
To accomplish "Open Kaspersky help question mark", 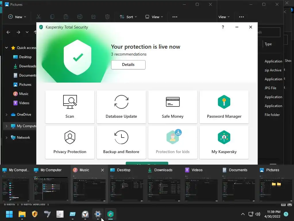I will click(x=223, y=27).
